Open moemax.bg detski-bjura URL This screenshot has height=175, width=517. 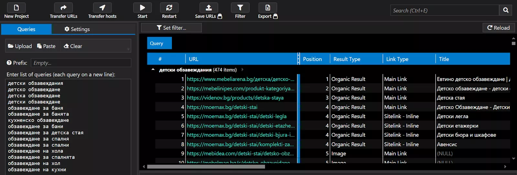click(241, 135)
